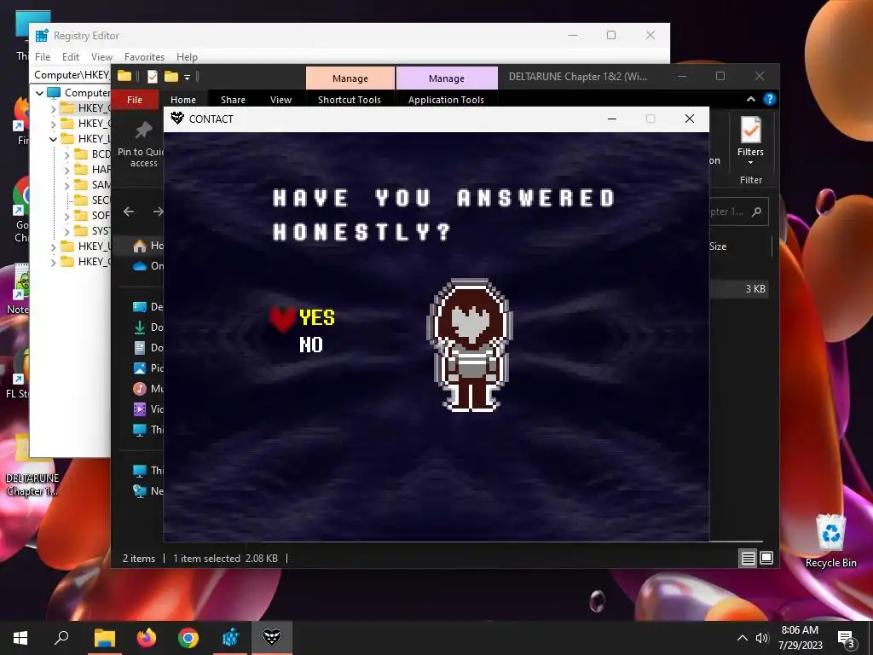Open the Windows Start menu
The image size is (873, 655).
20,638
